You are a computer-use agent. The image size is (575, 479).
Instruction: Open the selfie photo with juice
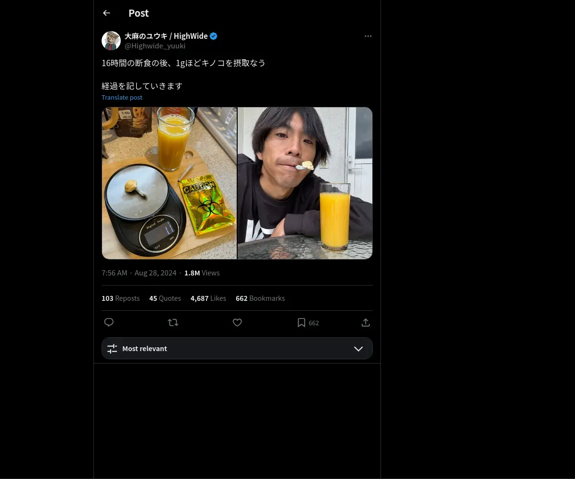305,183
